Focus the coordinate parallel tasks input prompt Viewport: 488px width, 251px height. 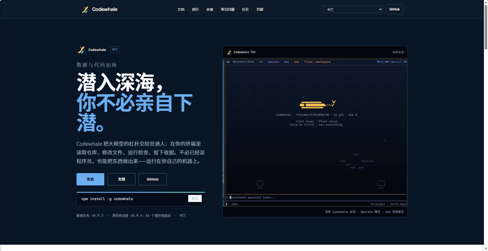pyautogui.click(x=316, y=198)
